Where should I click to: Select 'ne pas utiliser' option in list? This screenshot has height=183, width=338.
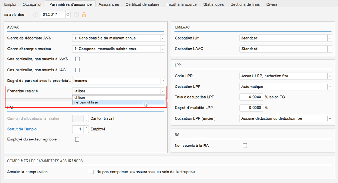(119, 102)
